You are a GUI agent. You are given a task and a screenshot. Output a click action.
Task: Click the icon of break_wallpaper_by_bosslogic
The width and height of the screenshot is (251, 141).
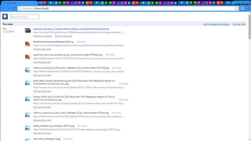coord(27,128)
